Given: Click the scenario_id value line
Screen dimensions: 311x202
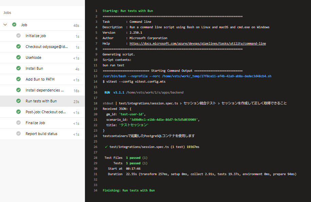Looking at the screenshot, I should click(x=153, y=120).
